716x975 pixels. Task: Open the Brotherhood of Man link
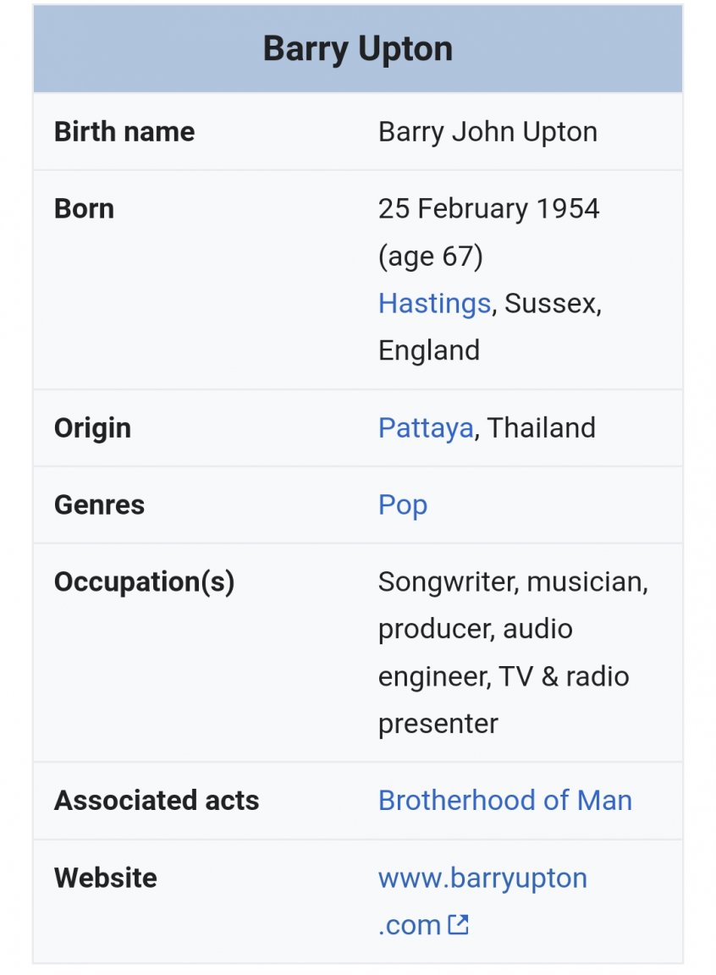point(504,801)
